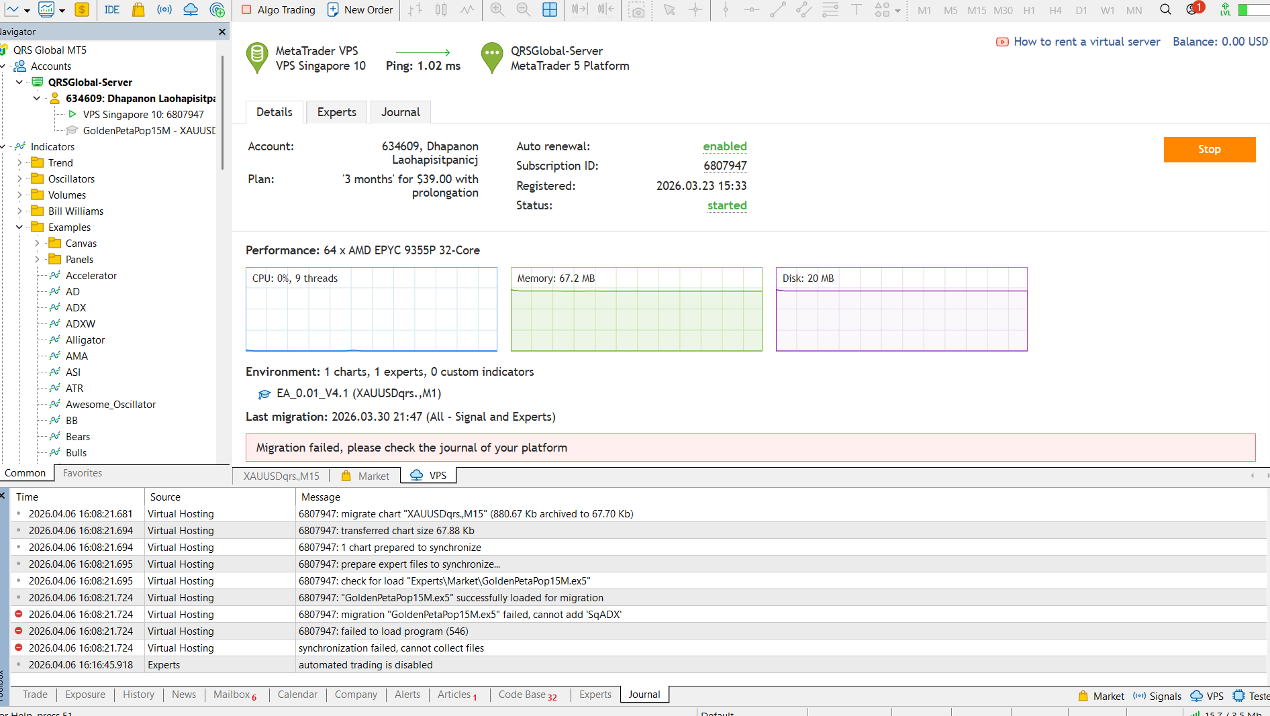Select the equidistant channel tool
Image resolution: width=1270 pixels, height=716 pixels.
pos(804,9)
